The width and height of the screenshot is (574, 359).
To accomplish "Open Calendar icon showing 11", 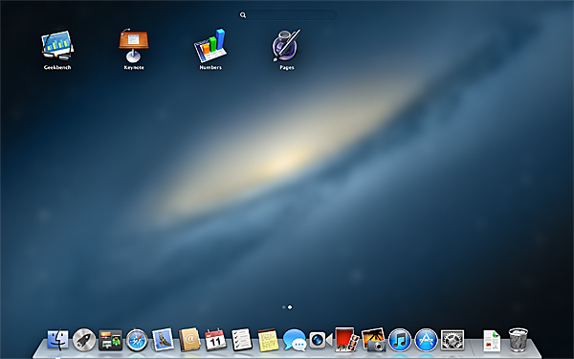I will point(215,340).
